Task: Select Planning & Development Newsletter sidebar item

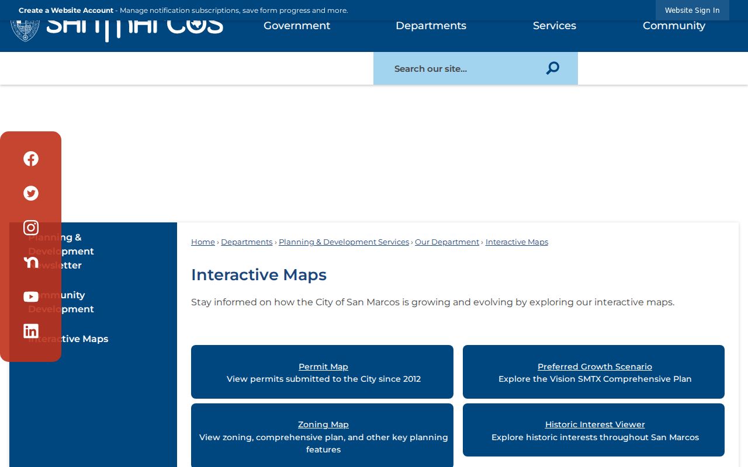Action: [x=61, y=251]
